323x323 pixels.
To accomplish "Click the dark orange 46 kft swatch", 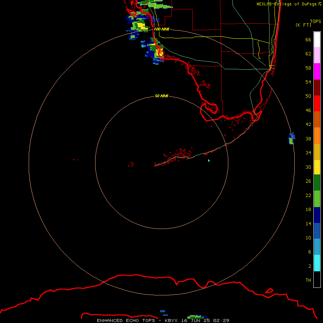I will tap(317, 119).
